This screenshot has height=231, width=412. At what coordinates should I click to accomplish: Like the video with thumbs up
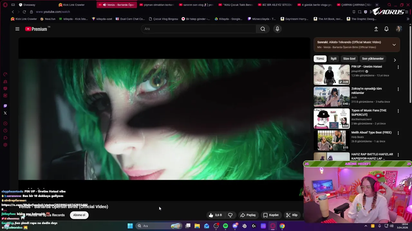pyautogui.click(x=215, y=215)
